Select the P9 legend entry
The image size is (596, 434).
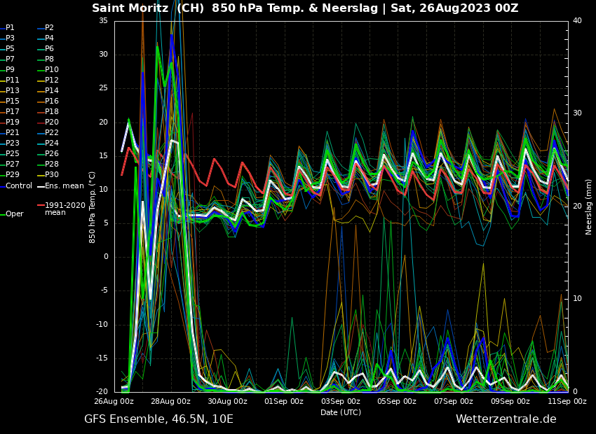[10, 70]
